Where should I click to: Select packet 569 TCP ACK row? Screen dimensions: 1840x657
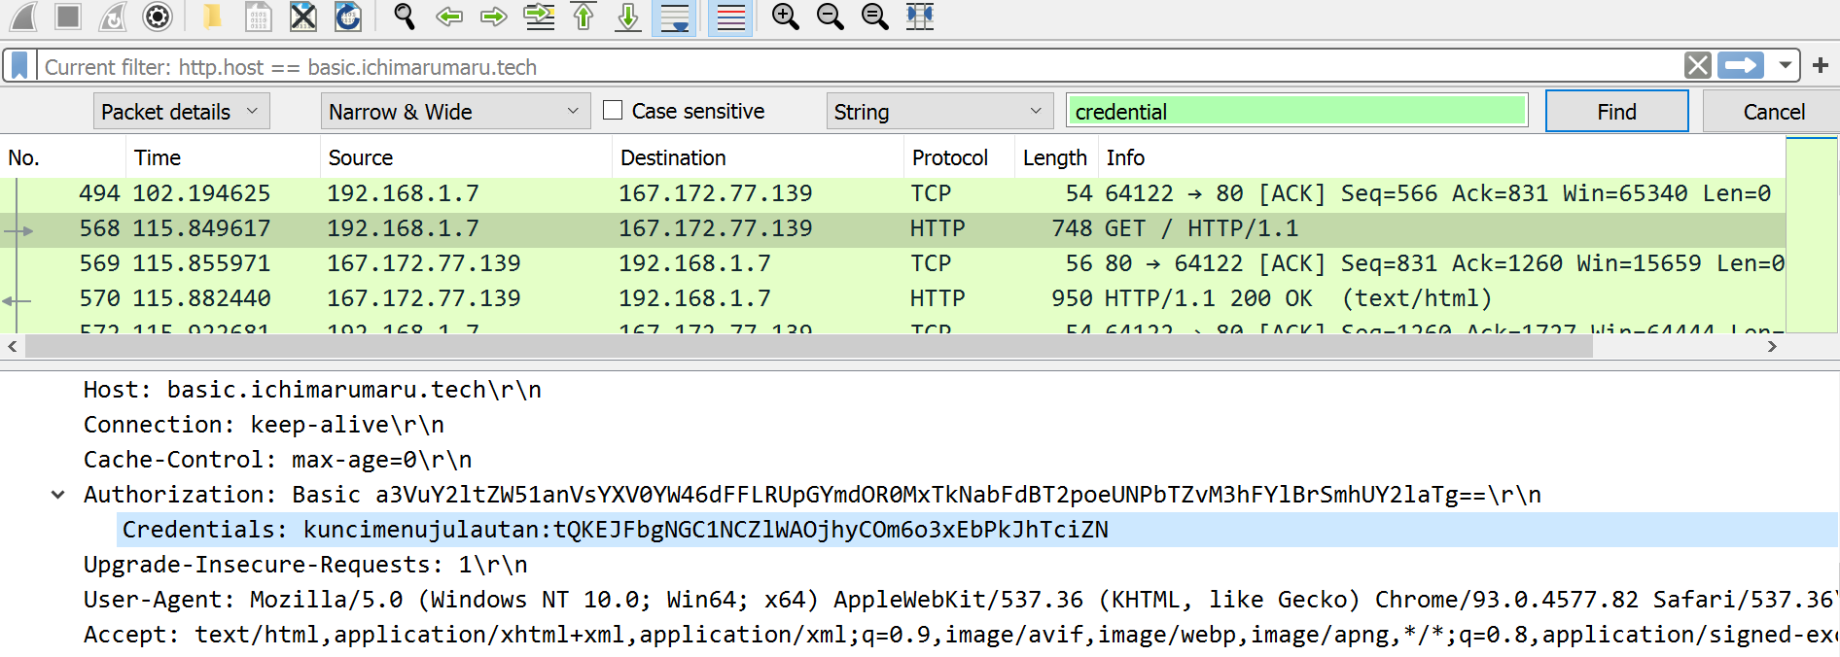pos(893,263)
